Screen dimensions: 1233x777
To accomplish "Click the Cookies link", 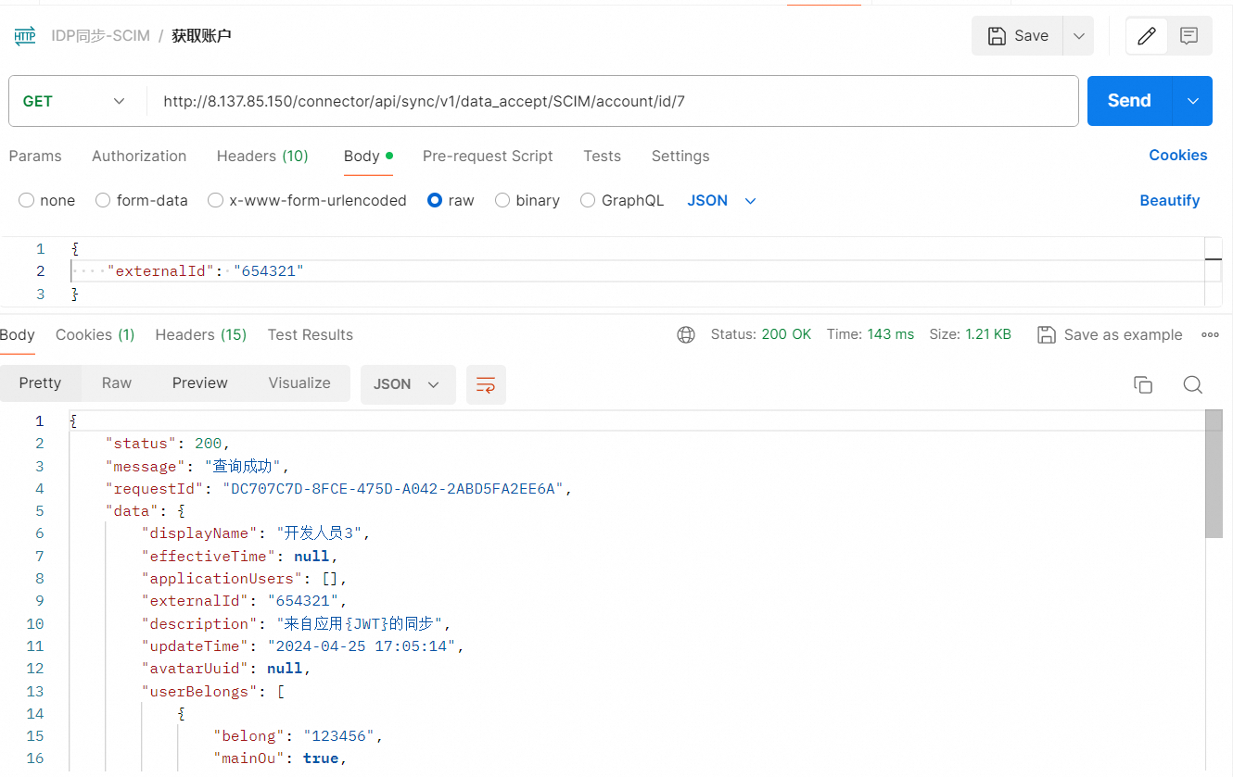I will click(1178, 156).
